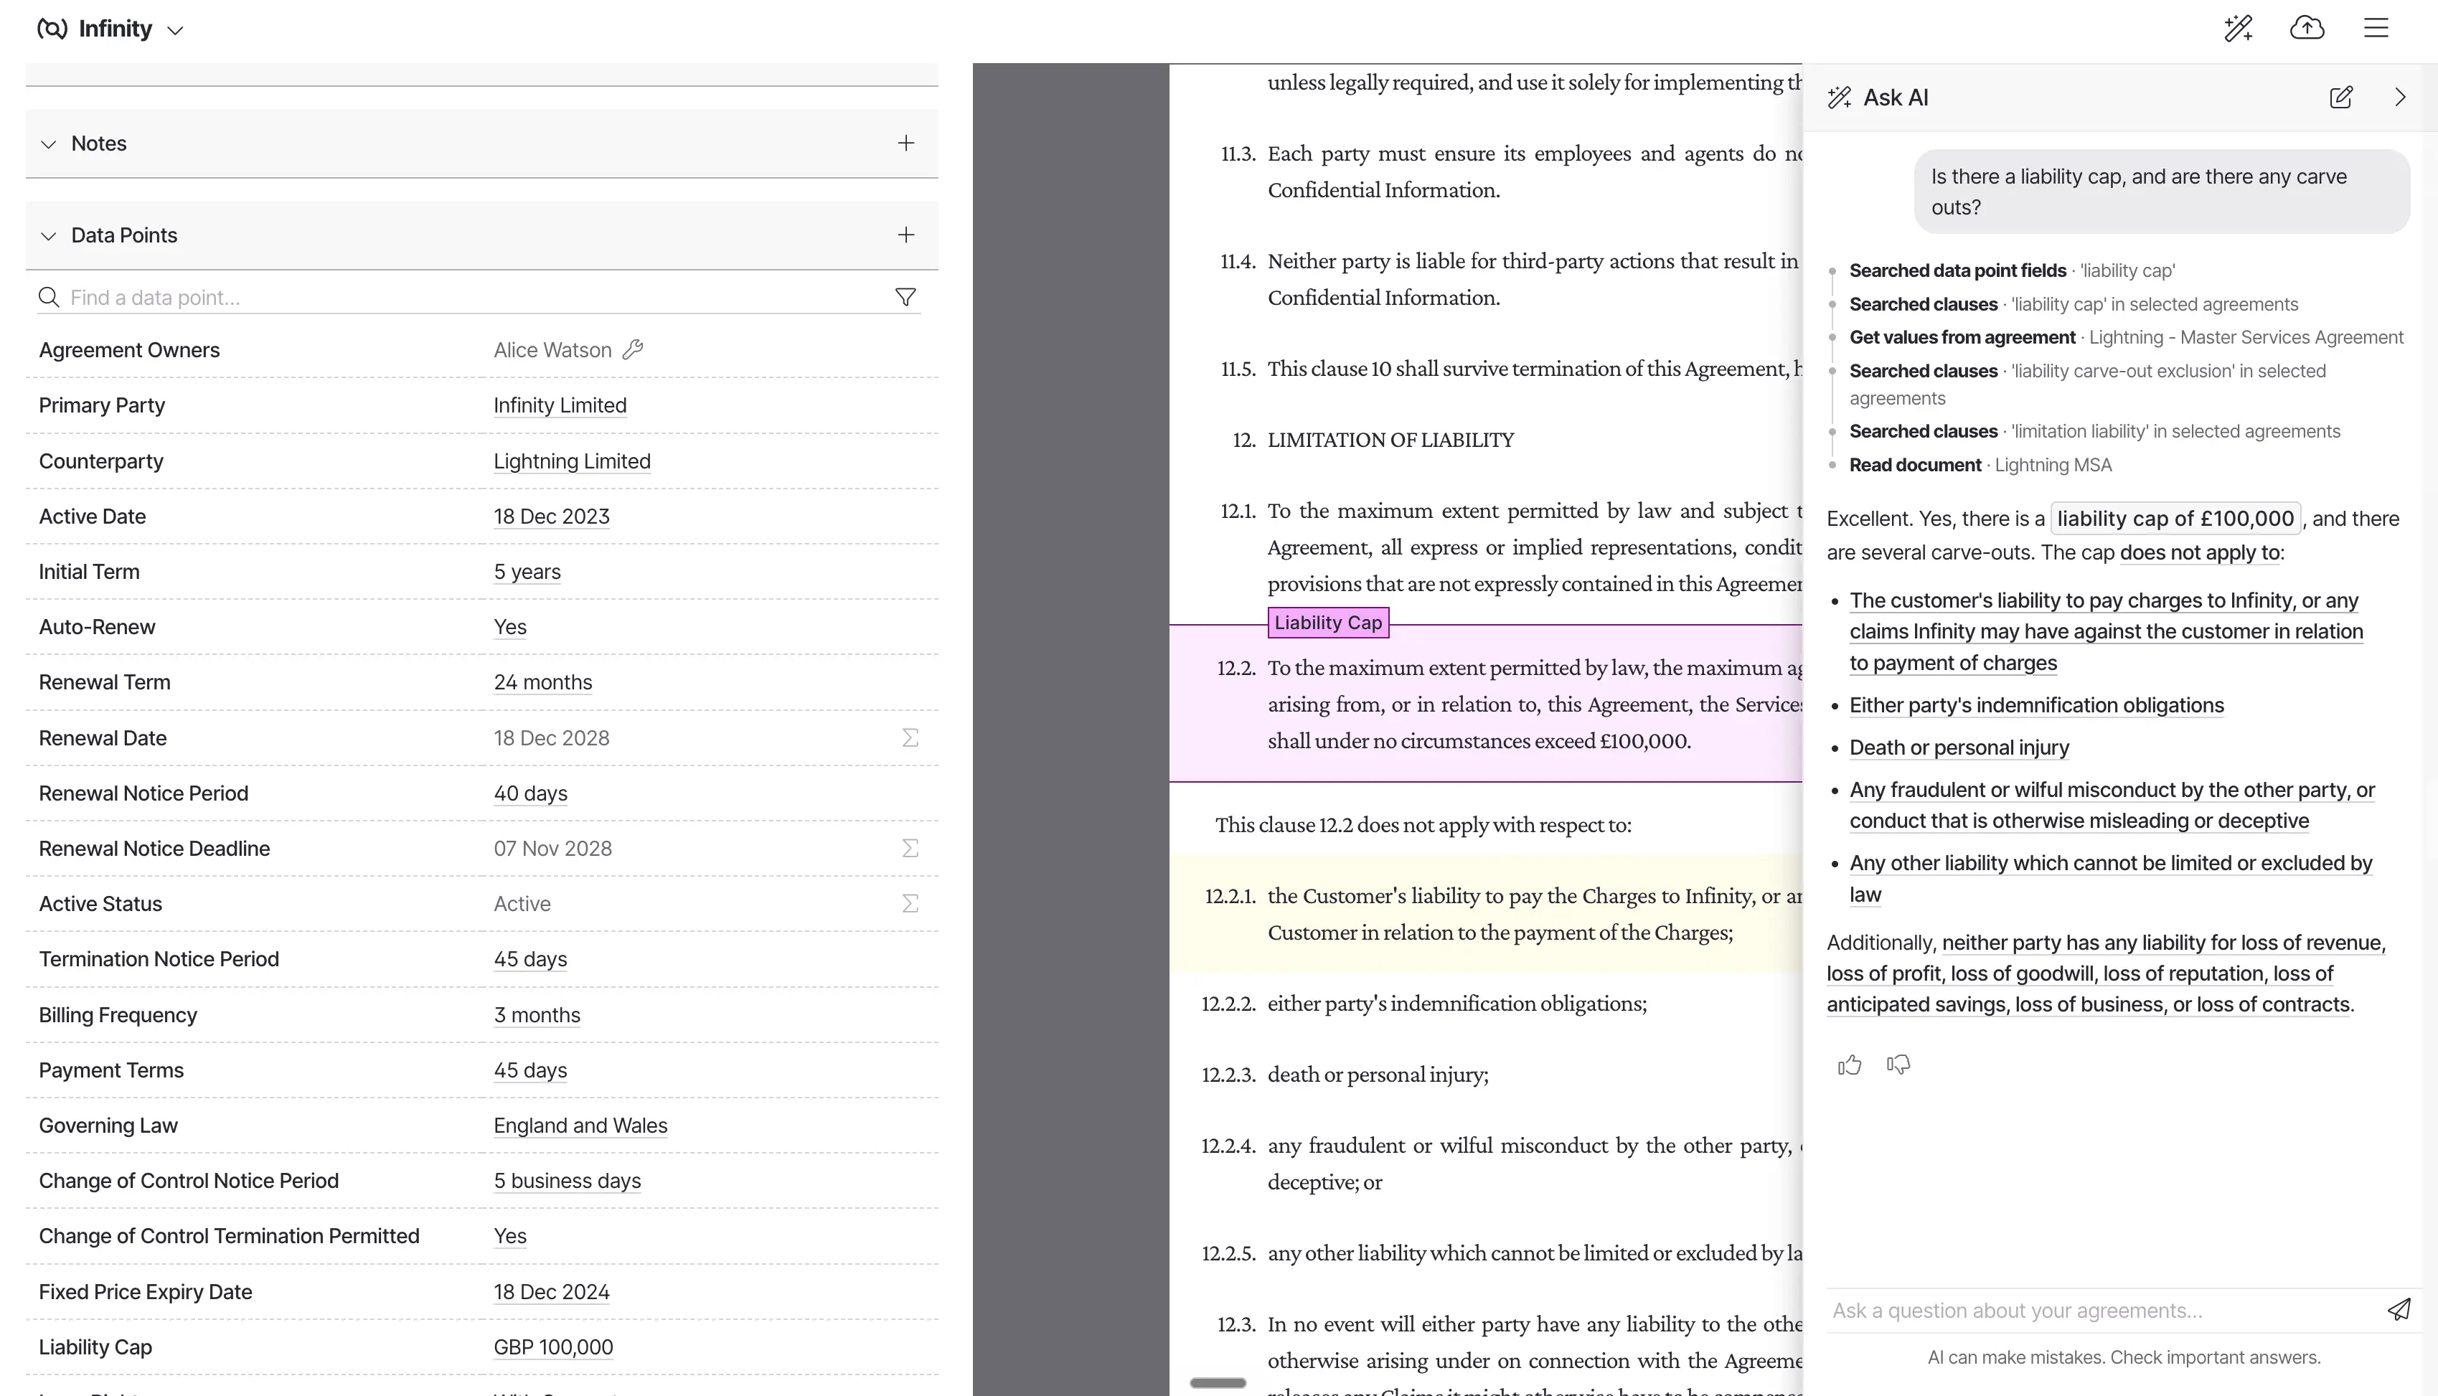Collapse the Ask AI panel with arrow
The image size is (2438, 1396).
pos(2401,97)
